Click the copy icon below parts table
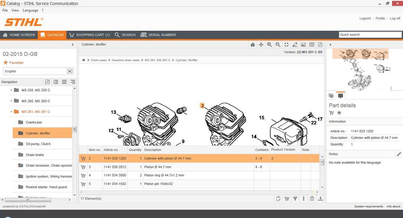The height and width of the screenshot is (218, 403). coord(278,198)
